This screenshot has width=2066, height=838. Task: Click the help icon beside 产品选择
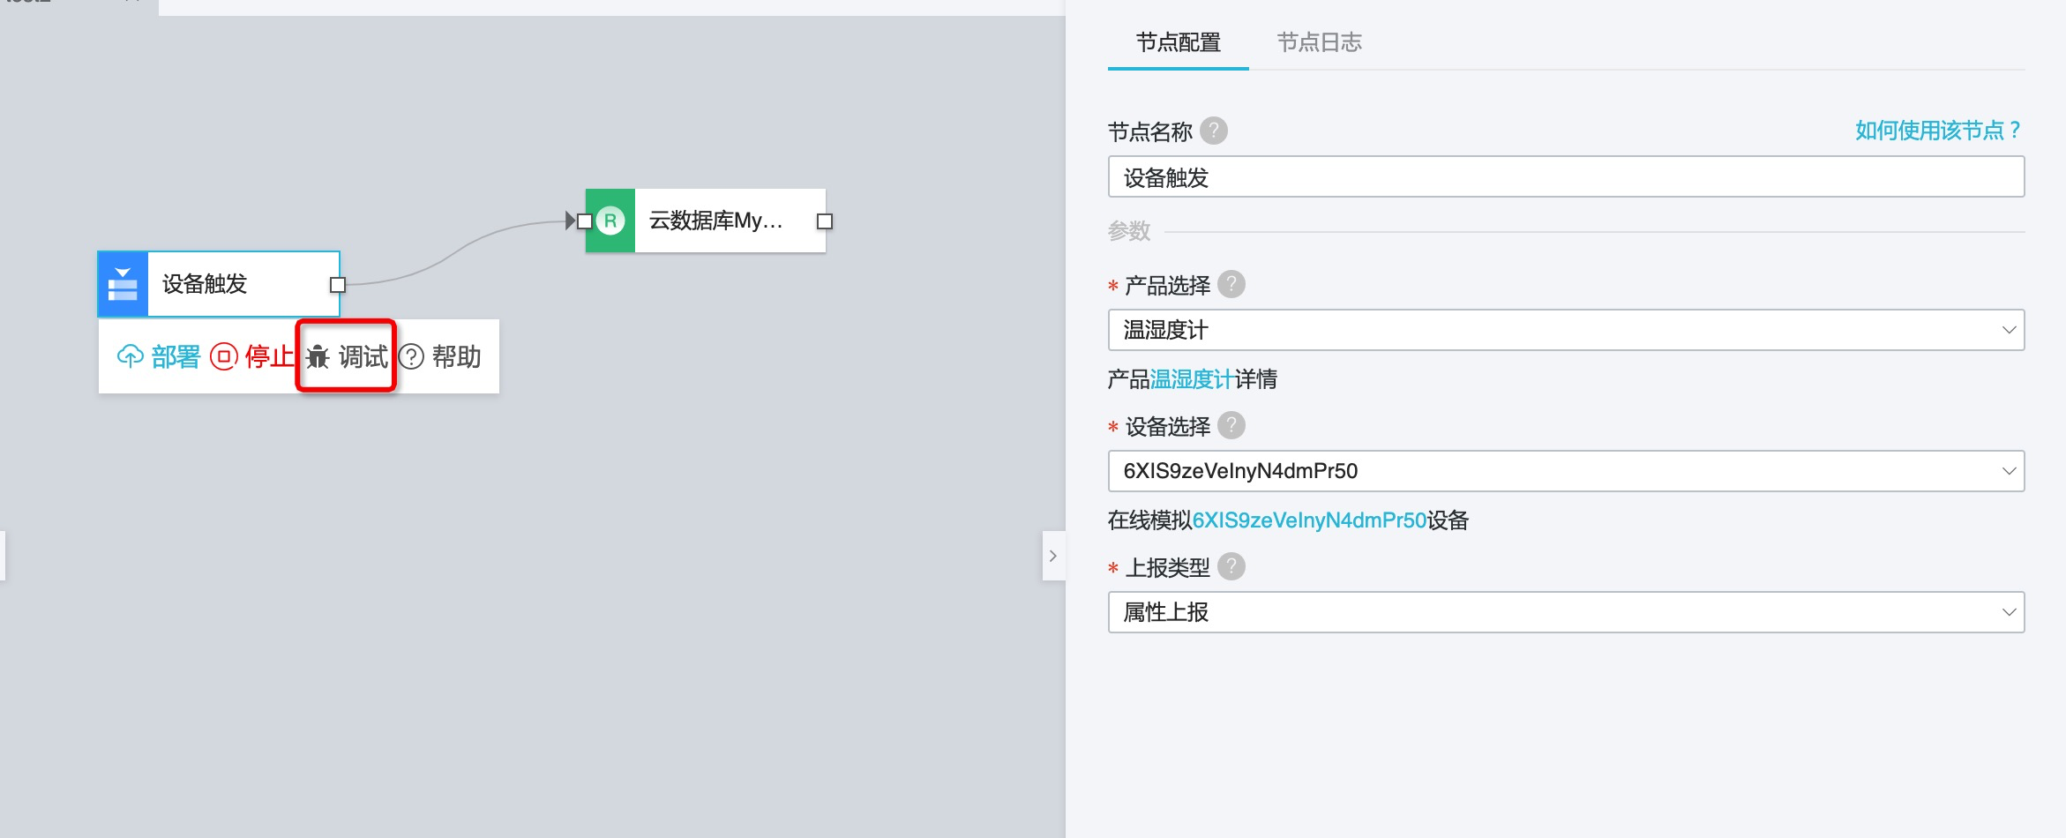pyautogui.click(x=1231, y=284)
